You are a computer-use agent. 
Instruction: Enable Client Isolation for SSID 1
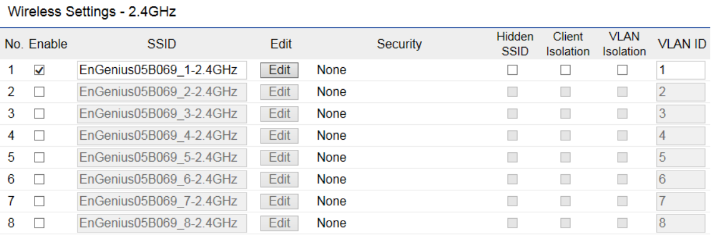[x=565, y=70]
